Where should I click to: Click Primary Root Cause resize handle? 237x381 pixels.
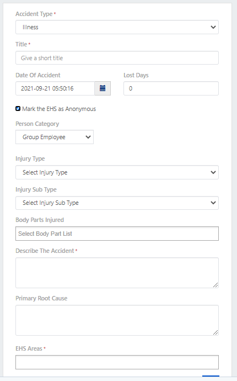[216, 332]
